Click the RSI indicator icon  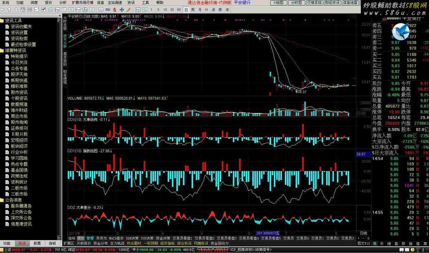pos(108,10)
